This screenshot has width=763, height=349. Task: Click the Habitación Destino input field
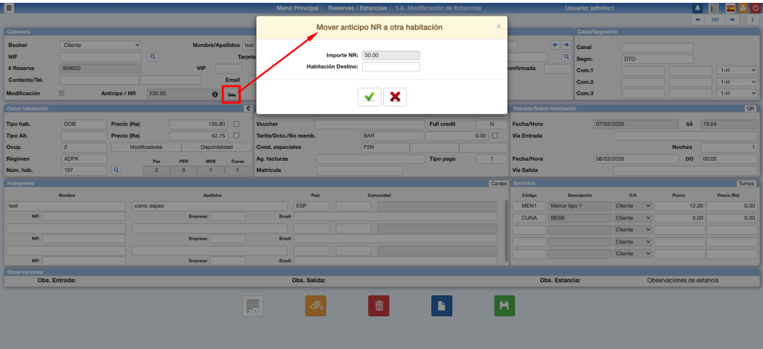point(391,67)
